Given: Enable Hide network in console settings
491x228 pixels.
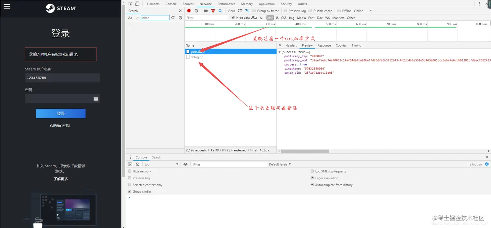Looking at the screenshot, I should (130, 171).
